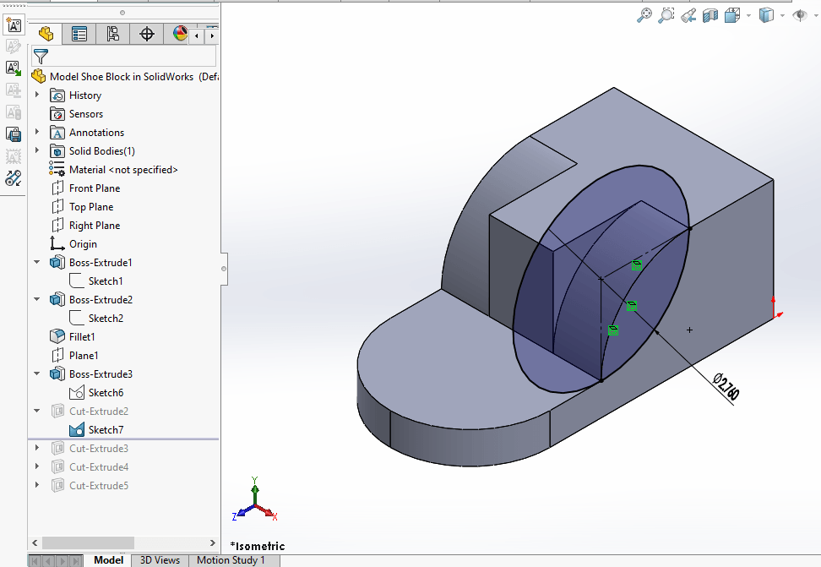The height and width of the screenshot is (567, 821).
Task: Open the PropertyManager tab icon
Action: pos(79,34)
